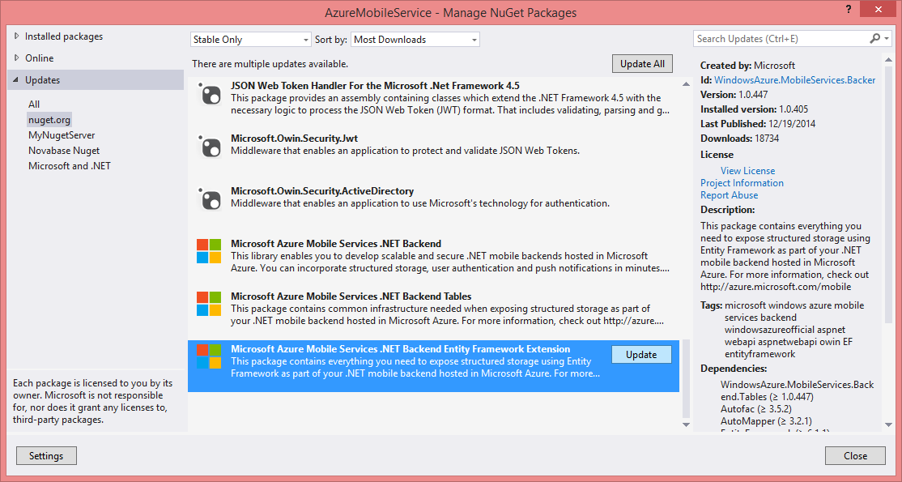Screen dimensions: 902x482
Task: Select the All source under Updates
Action: (x=34, y=105)
